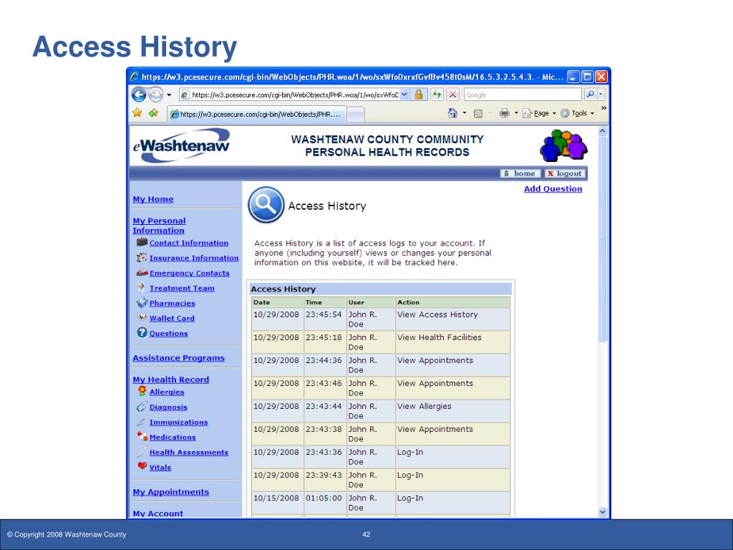Open Emergency Contacts link
733x550 pixels.
tap(189, 273)
